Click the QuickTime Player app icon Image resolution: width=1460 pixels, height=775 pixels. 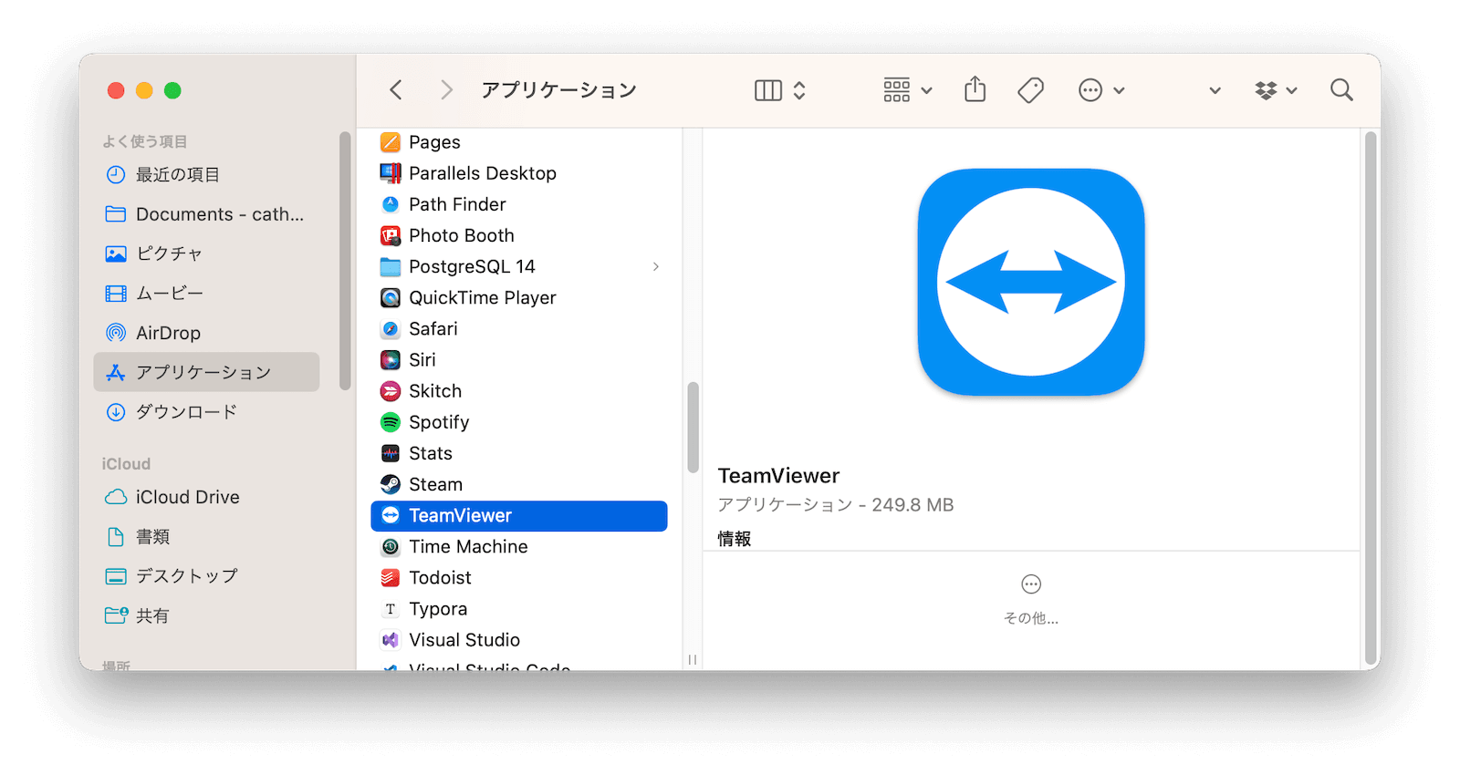(391, 297)
